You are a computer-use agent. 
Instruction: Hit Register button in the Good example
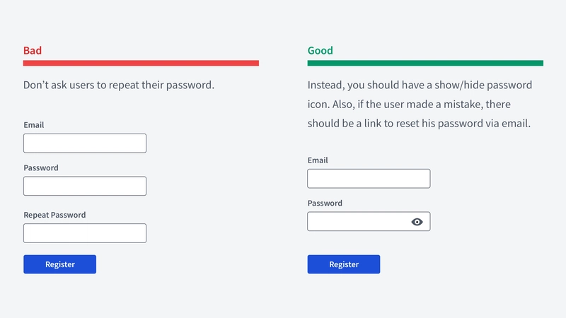tap(344, 264)
